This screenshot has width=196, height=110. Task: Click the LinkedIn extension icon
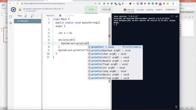[153, 4]
